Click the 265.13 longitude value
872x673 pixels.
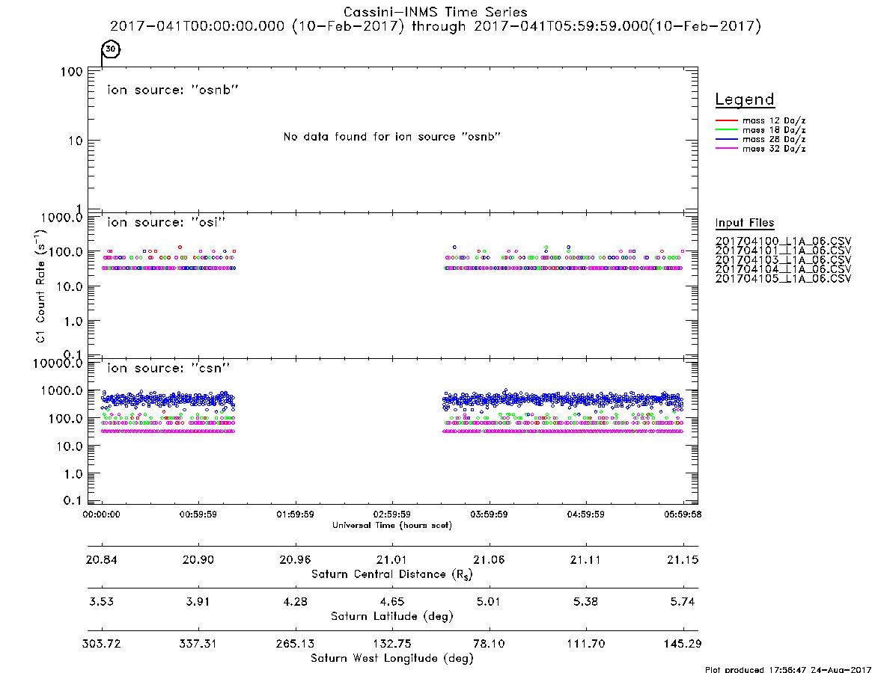click(296, 644)
